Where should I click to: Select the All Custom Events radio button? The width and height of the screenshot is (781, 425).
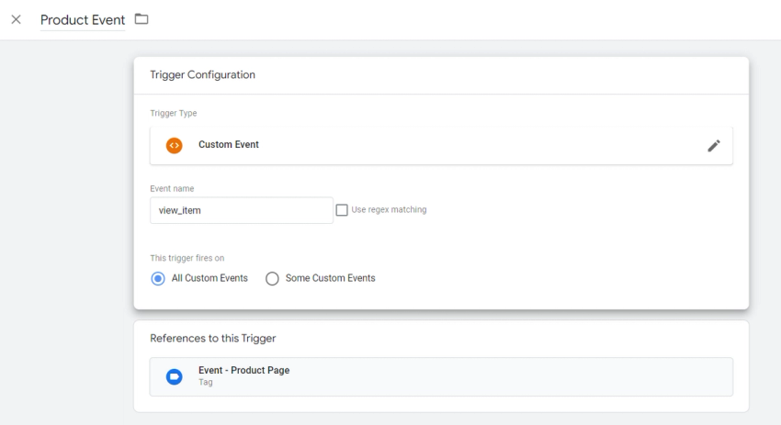point(158,278)
